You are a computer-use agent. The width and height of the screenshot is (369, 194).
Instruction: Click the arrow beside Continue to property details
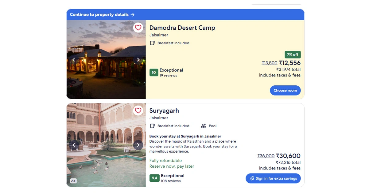[132, 15]
